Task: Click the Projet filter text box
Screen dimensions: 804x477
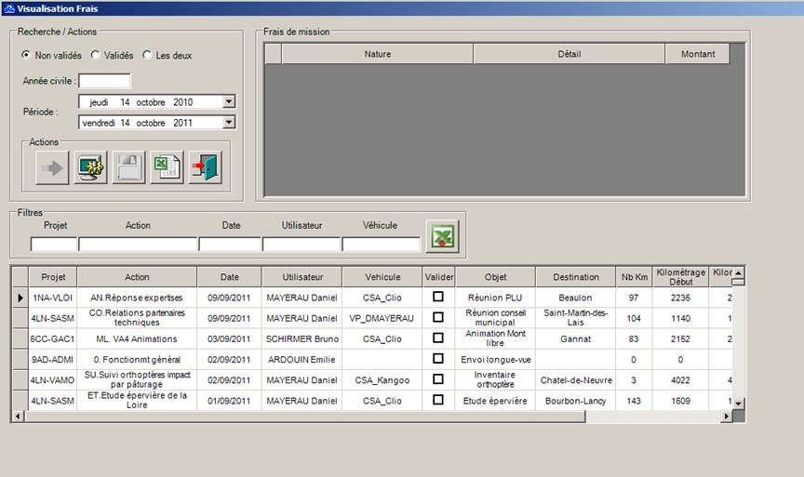Action: point(53,245)
